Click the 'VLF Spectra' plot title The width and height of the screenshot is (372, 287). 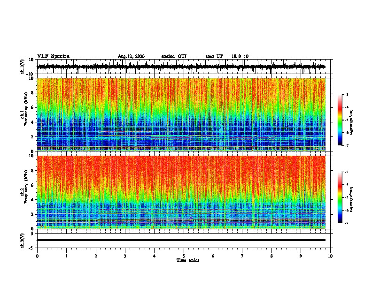tap(53, 56)
